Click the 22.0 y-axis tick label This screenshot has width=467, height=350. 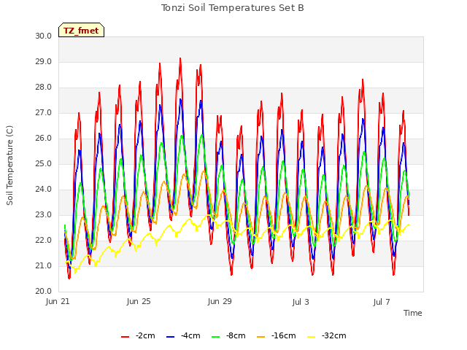pyautogui.click(x=44, y=240)
